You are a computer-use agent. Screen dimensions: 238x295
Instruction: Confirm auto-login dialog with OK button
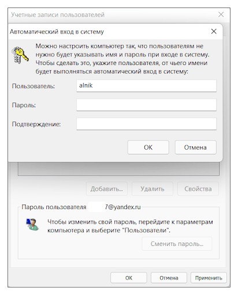coord(148,147)
